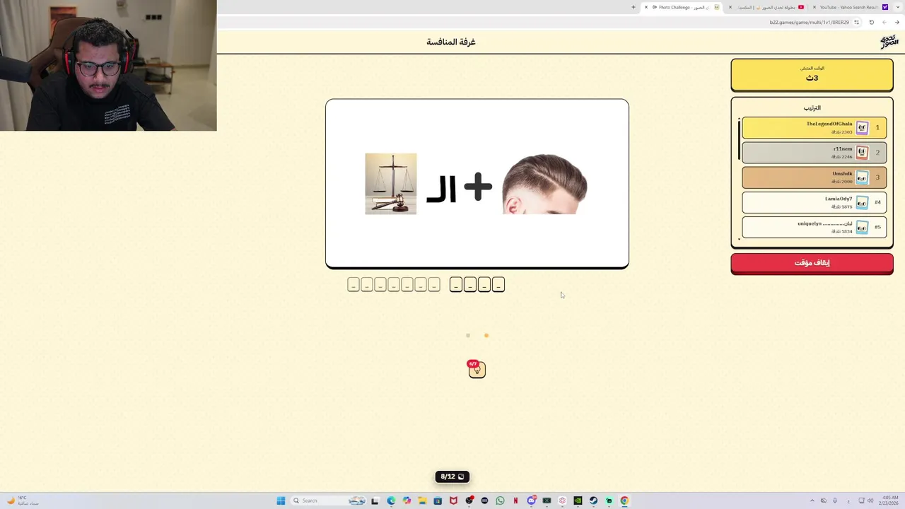905x509 pixels.
Task: Close the YouTube tournament video tab
Action: 730,7
